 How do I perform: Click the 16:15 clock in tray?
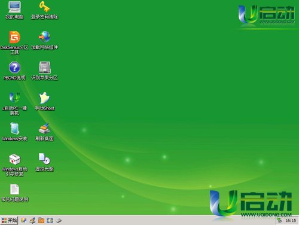point(291,220)
